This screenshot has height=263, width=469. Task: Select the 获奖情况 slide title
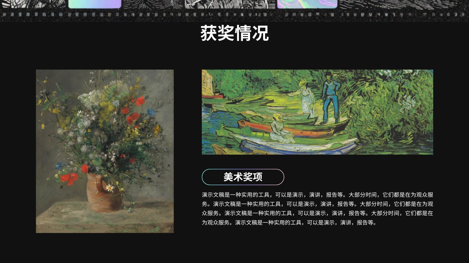point(235,33)
